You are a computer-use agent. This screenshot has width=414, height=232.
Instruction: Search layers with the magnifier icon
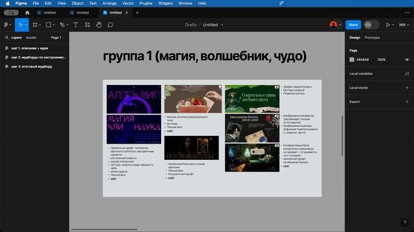pos(6,37)
